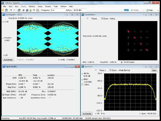
Task: Maximize the Constellation panel
Action: [x=151, y=15]
